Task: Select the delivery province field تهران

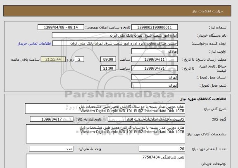Action: tap(155, 77)
